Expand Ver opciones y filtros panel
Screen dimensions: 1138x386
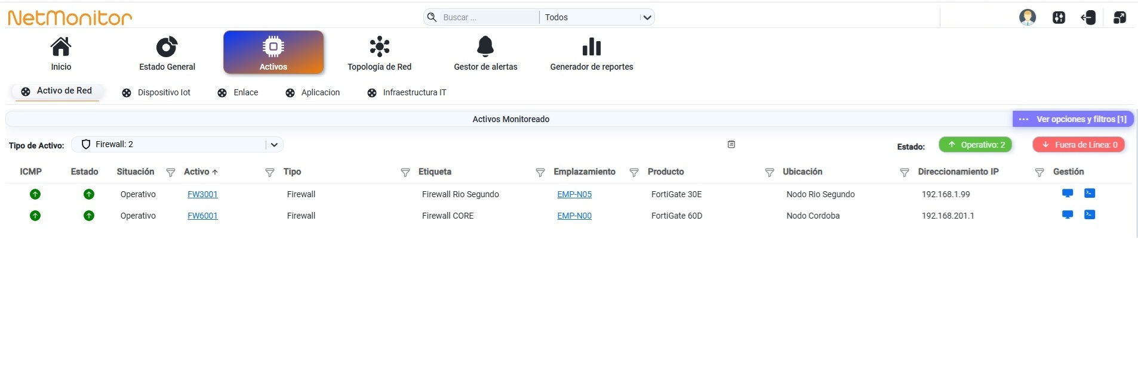[1073, 119]
